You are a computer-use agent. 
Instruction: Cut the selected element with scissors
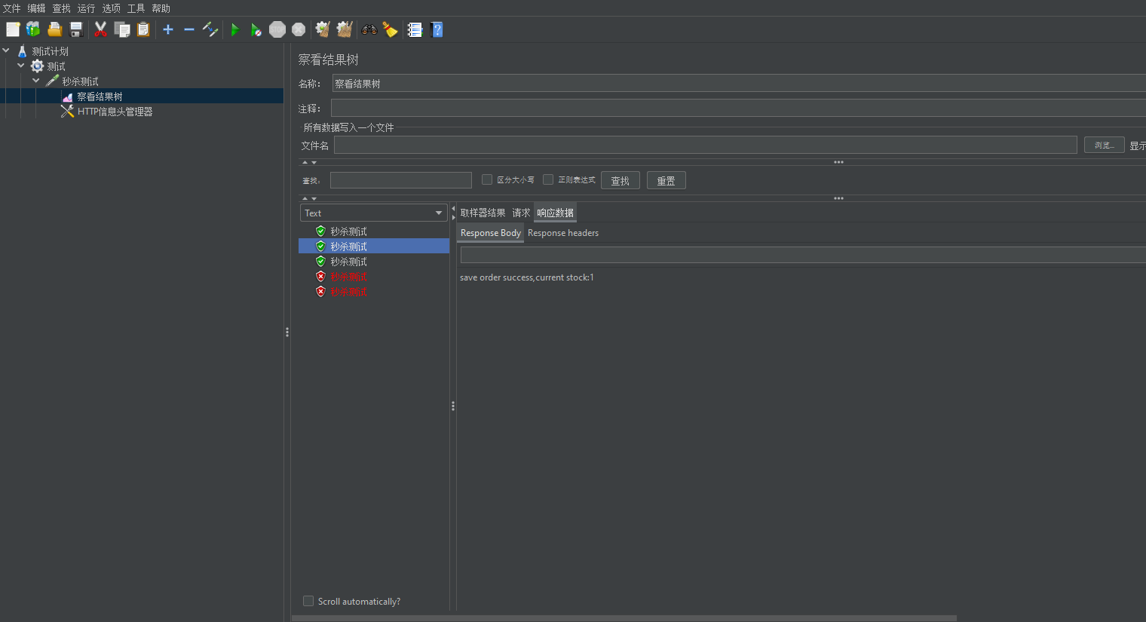[x=100, y=29]
